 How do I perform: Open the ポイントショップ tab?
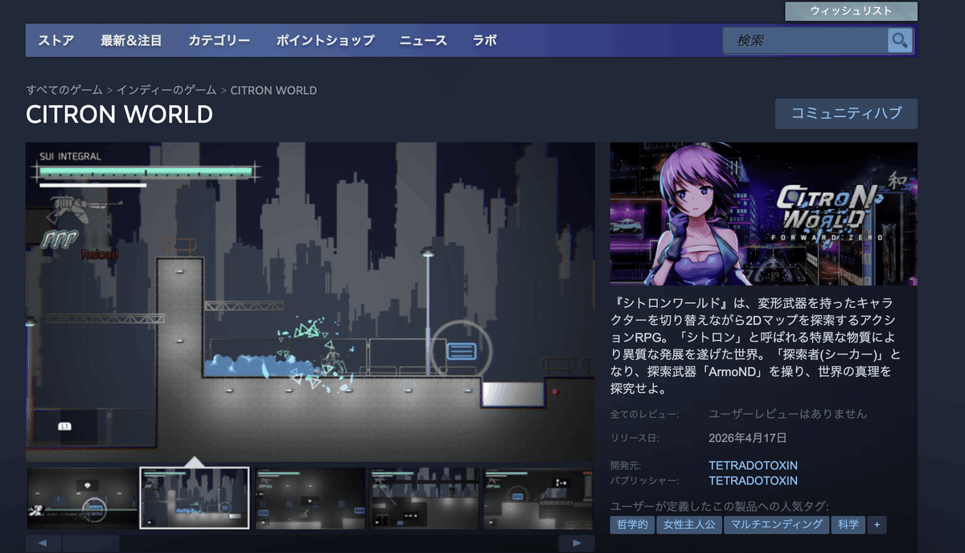point(325,40)
